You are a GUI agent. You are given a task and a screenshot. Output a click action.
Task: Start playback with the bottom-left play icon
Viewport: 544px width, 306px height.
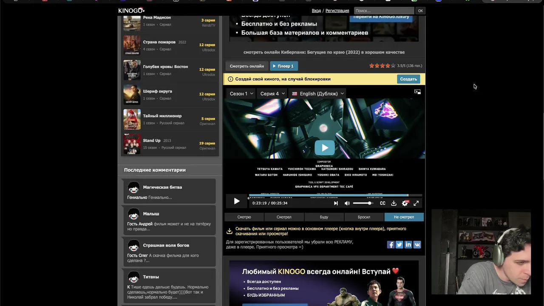(x=237, y=201)
